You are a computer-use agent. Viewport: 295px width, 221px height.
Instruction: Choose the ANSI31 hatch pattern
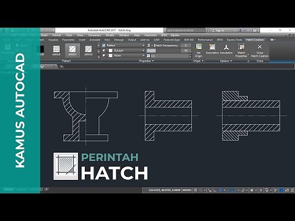coord(72,50)
